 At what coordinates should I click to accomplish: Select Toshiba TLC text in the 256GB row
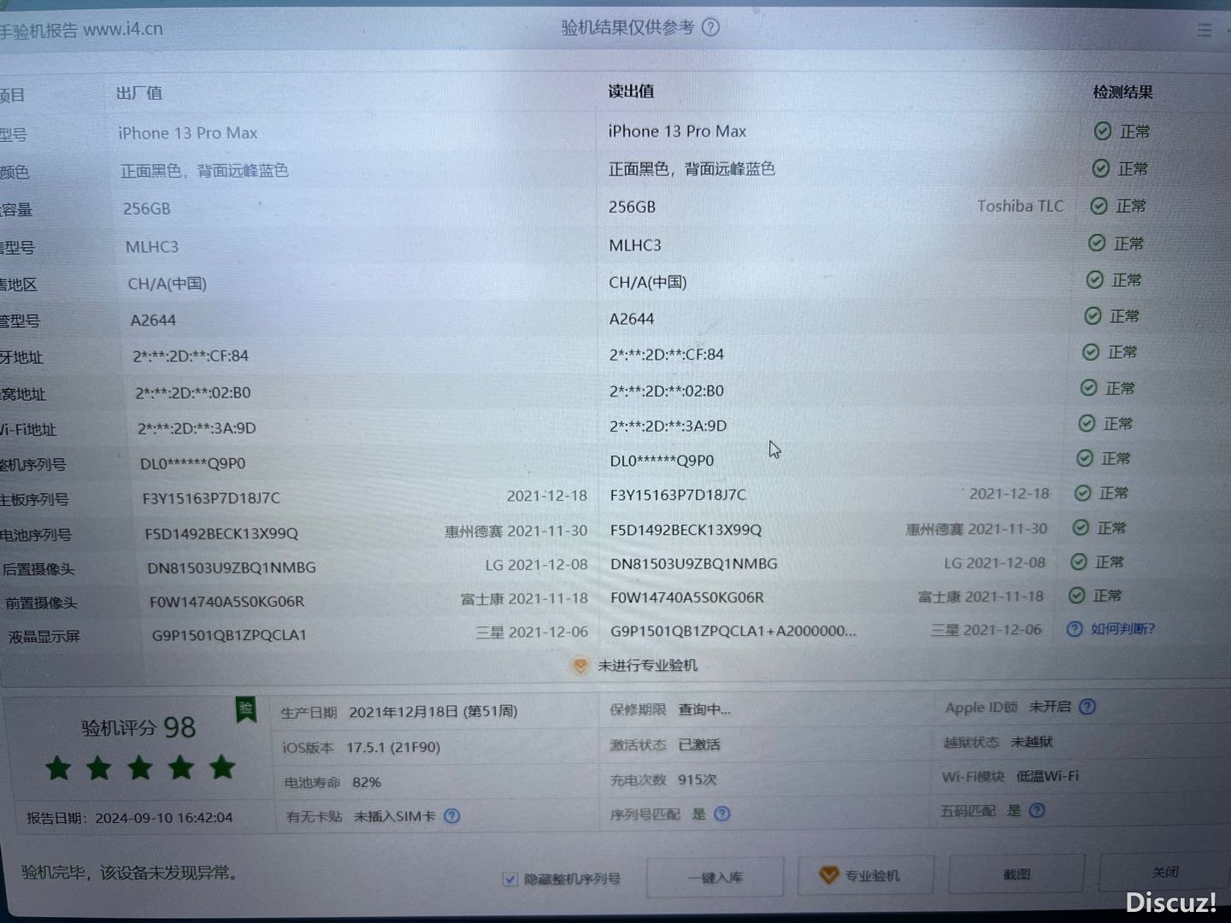[1021, 206]
